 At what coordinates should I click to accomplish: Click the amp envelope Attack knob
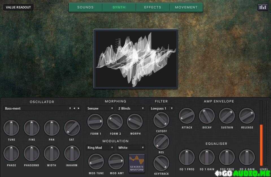point(187,116)
